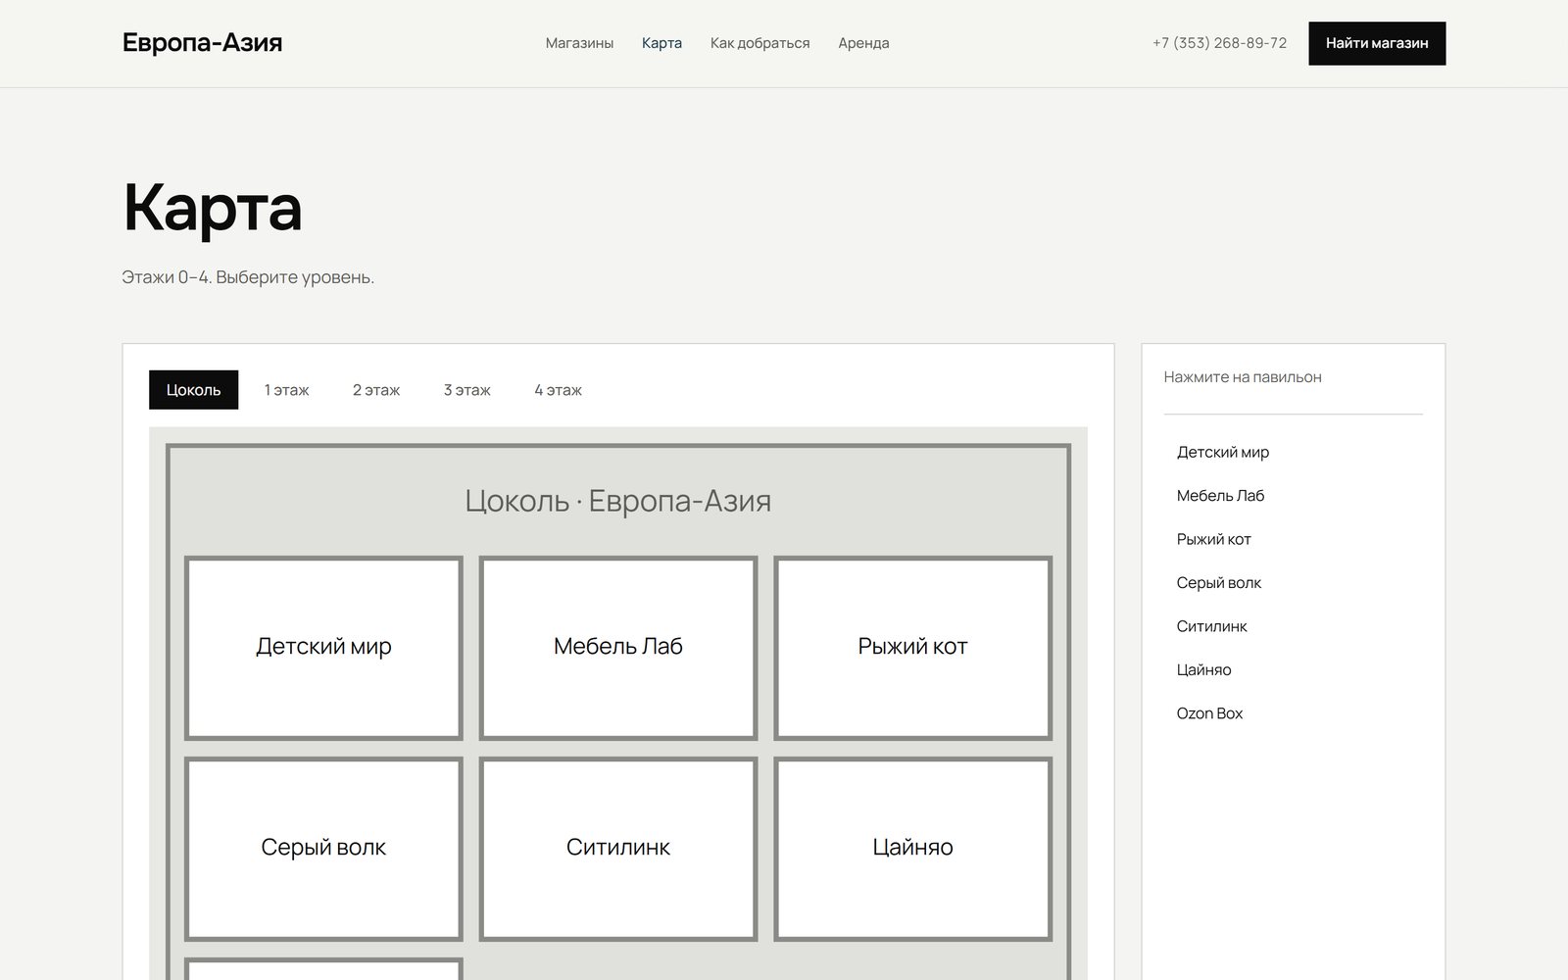
Task: Switch to the 3 этаж tab
Action: pyautogui.click(x=466, y=390)
